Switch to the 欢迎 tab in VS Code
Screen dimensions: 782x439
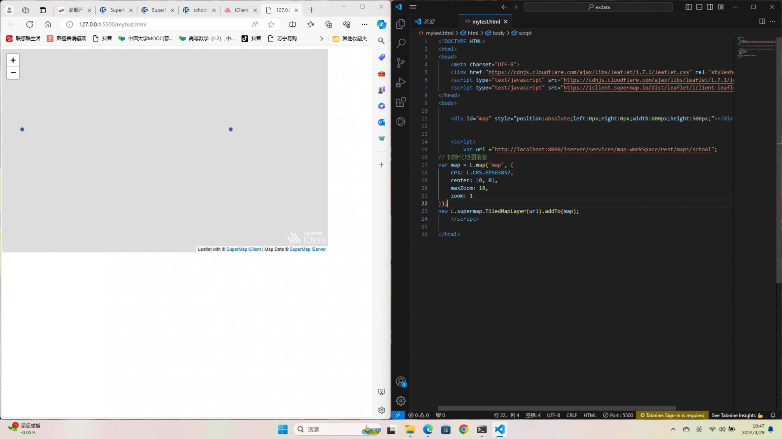click(429, 21)
